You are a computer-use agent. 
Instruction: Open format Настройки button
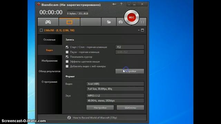point(100,108)
